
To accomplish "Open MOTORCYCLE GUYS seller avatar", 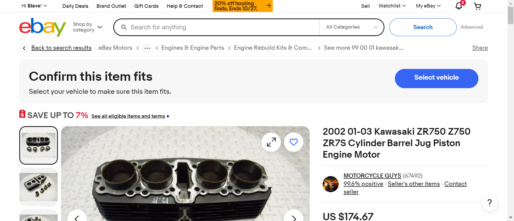I will [331, 184].
